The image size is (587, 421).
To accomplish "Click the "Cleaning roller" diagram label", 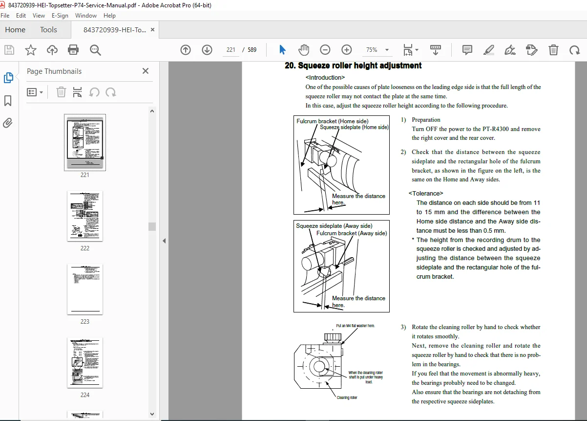I will 347,398.
